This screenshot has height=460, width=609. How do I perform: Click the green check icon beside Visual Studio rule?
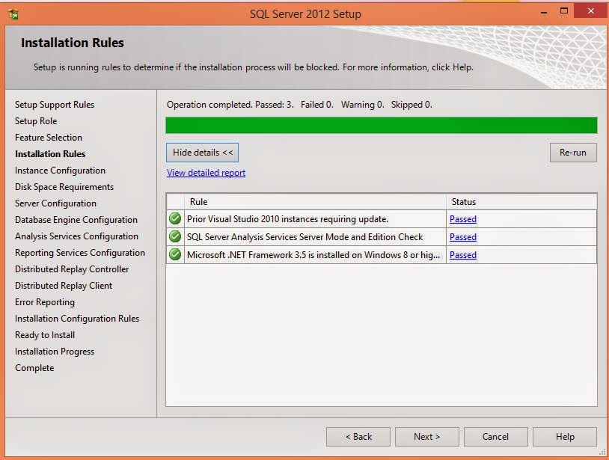pyautogui.click(x=174, y=219)
